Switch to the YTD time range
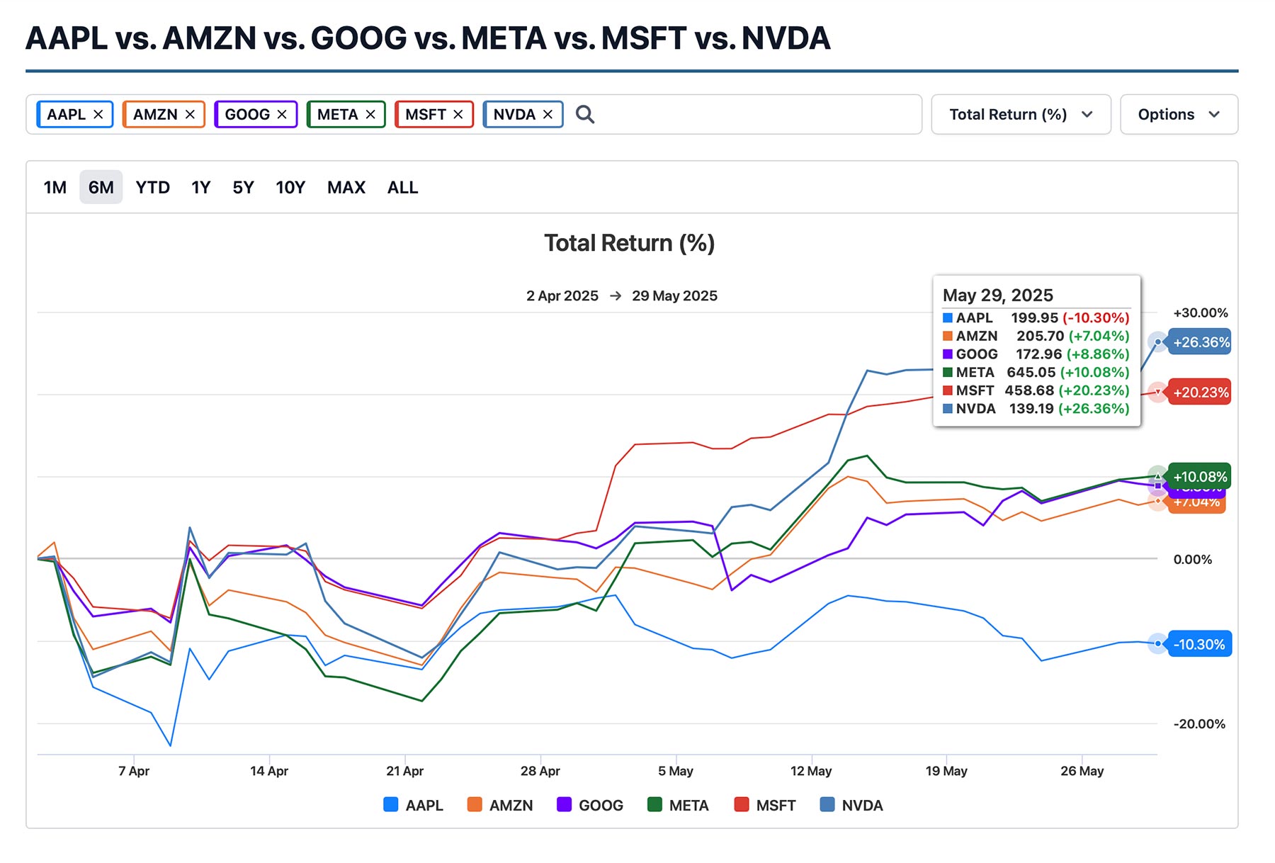The width and height of the screenshot is (1275, 863). 153,187
